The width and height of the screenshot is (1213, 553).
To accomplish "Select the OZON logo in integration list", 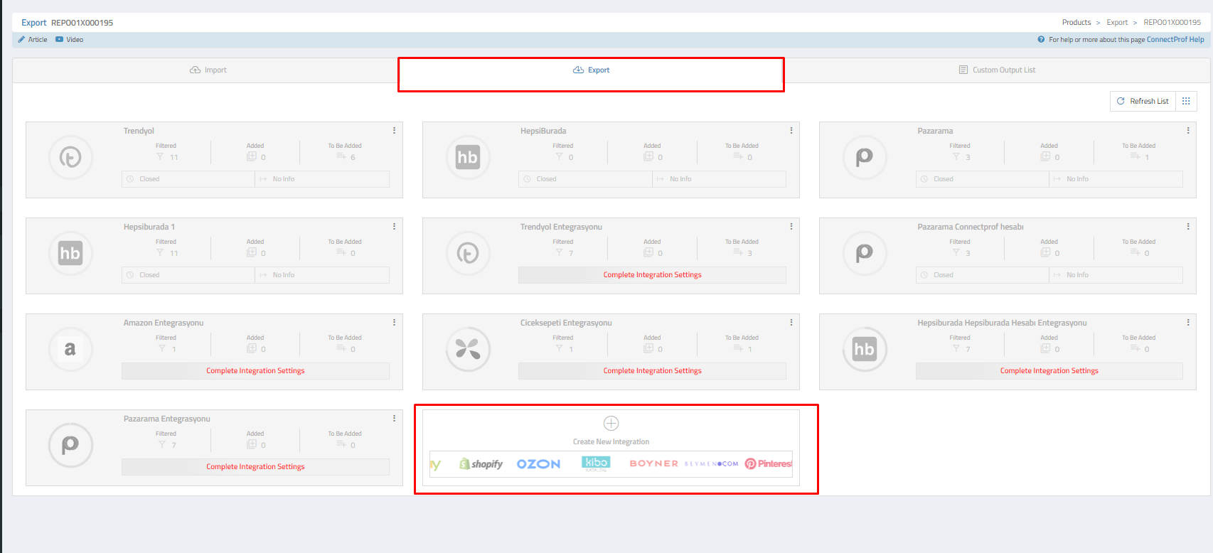I will tap(538, 464).
